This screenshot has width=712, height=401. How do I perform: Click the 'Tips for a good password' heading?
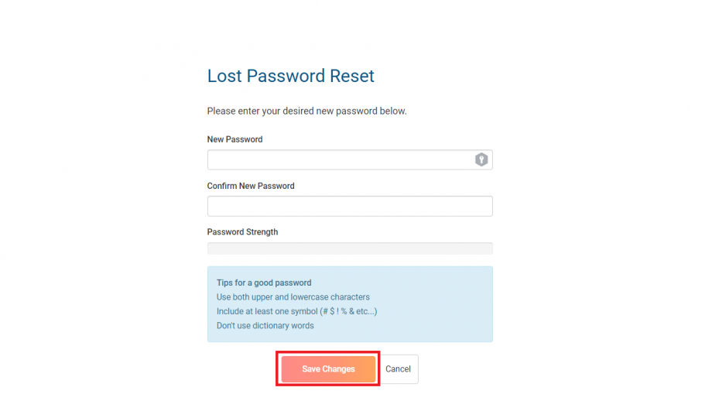click(264, 283)
